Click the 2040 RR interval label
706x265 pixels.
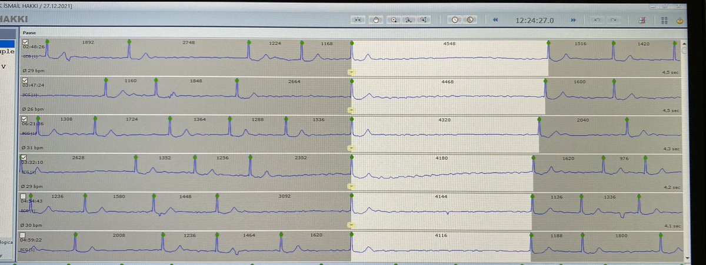[x=582, y=120]
